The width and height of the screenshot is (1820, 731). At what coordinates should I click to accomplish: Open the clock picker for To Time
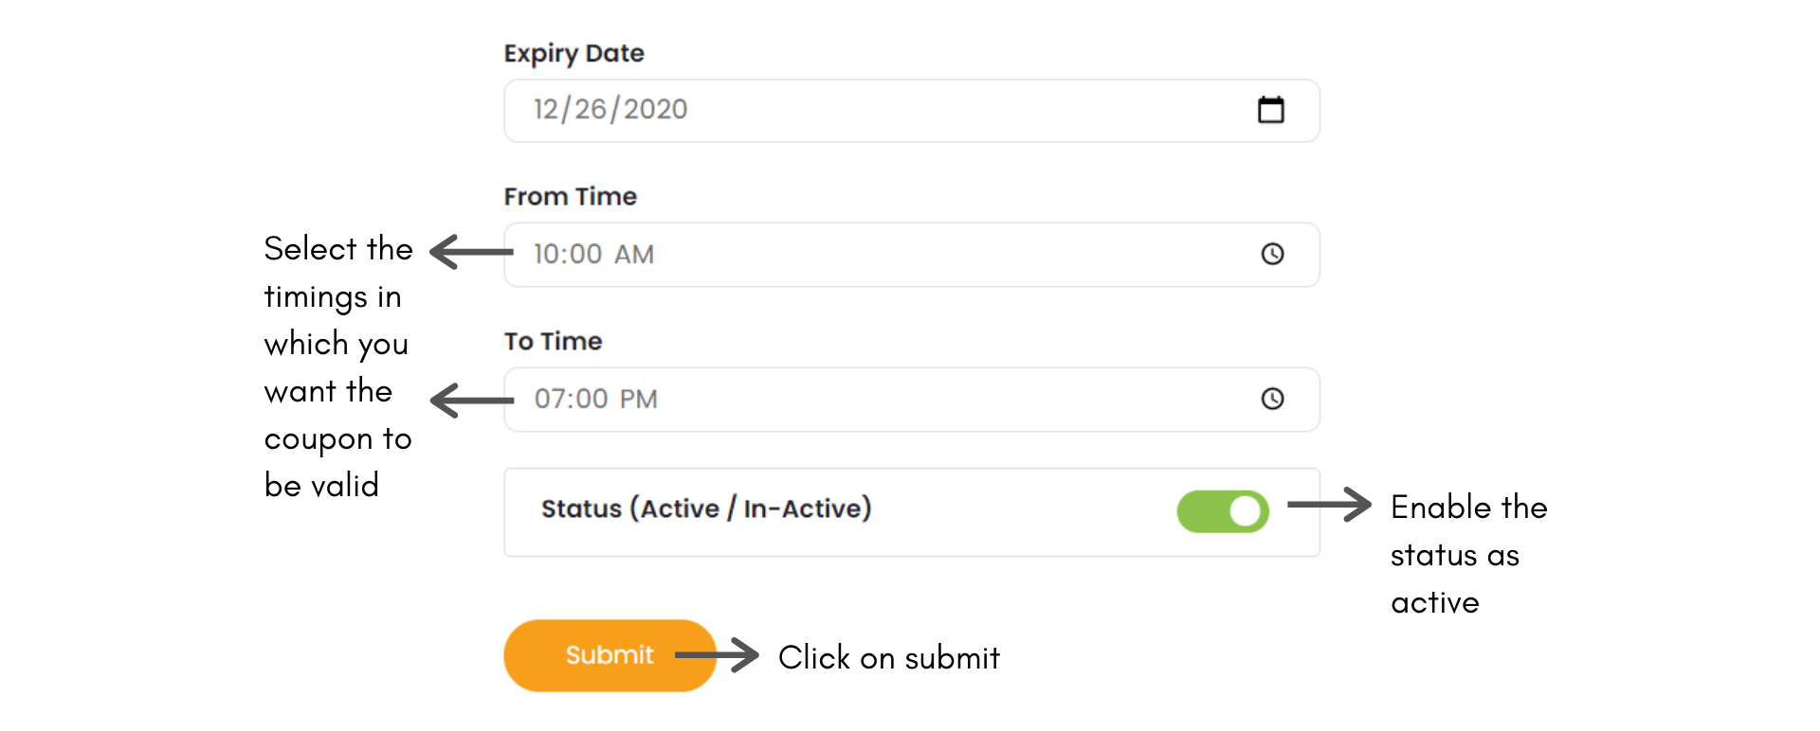(x=1272, y=399)
